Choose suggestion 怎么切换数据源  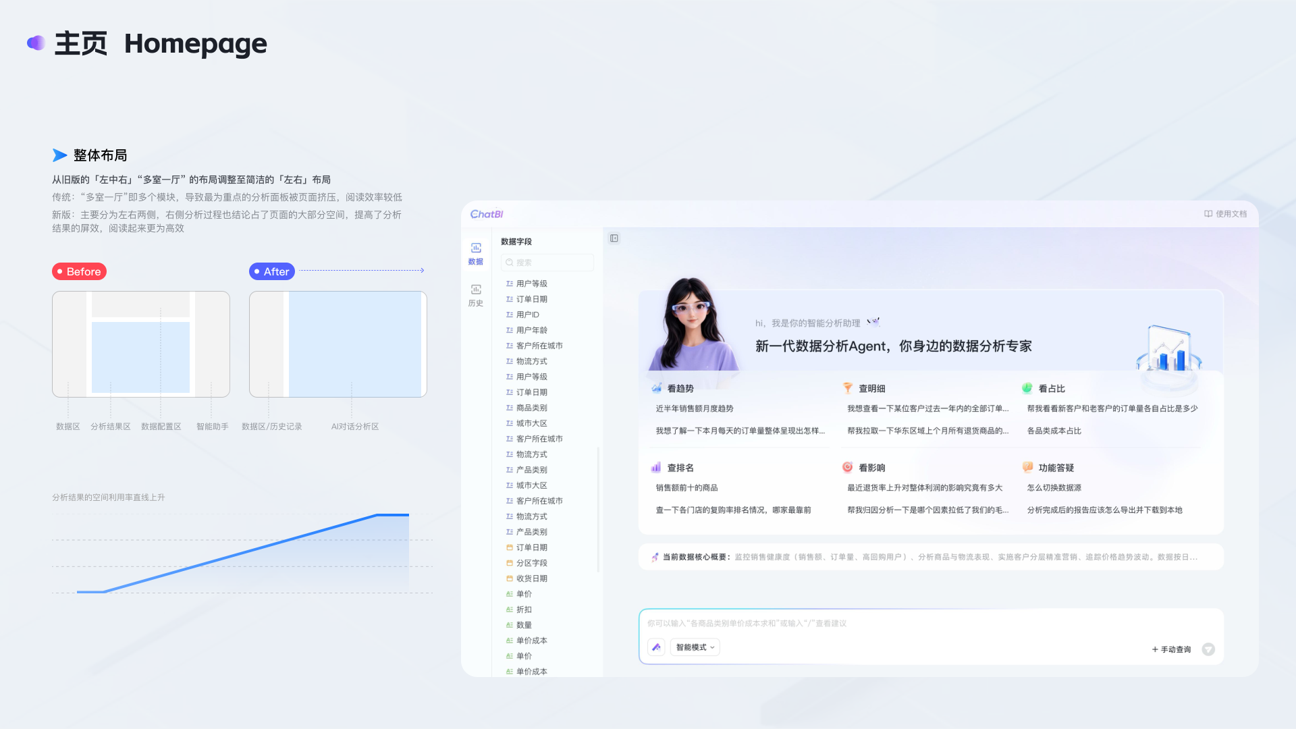click(1054, 487)
